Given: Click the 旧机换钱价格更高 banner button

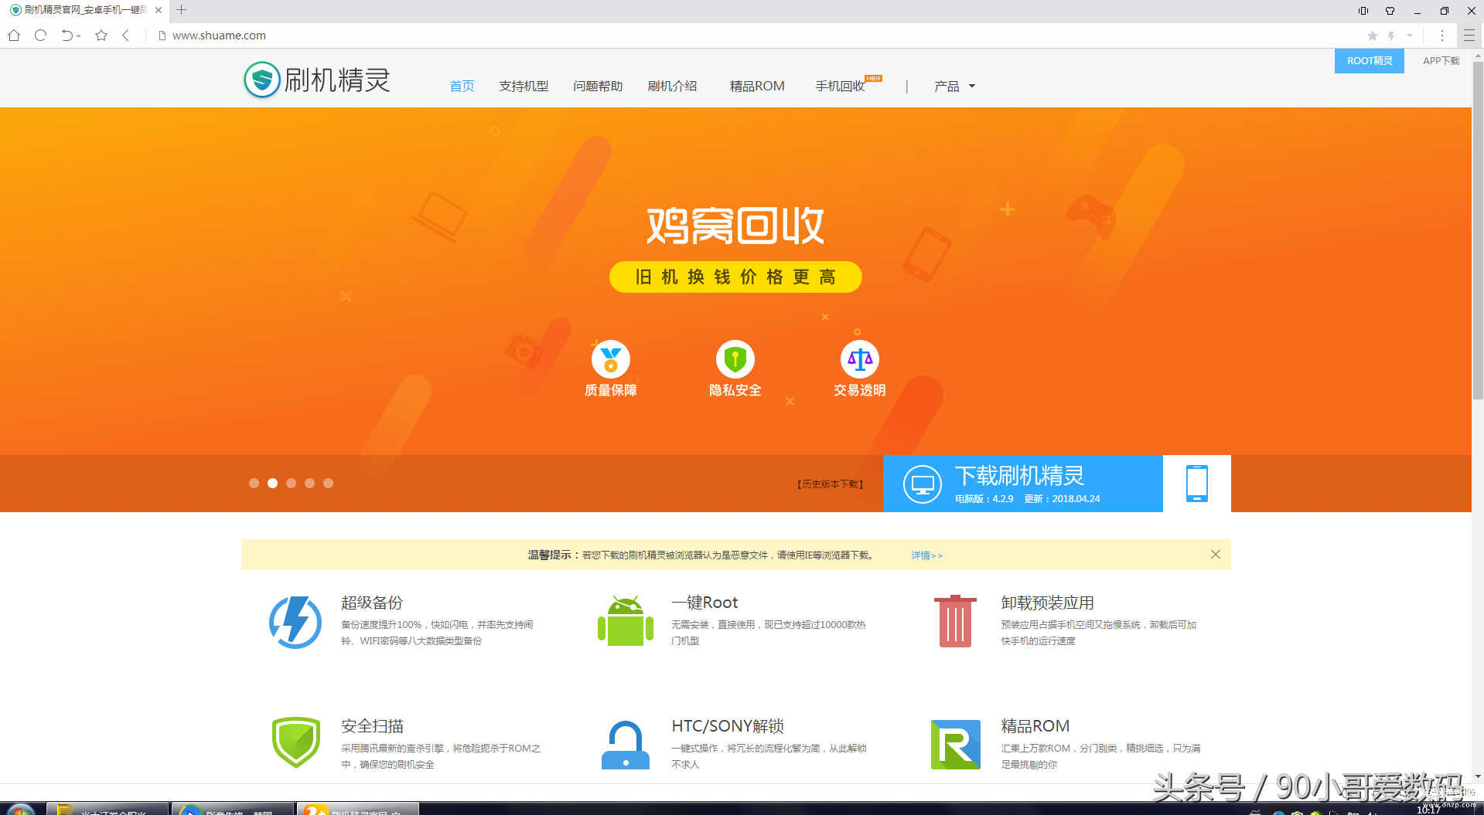Looking at the screenshot, I should tap(735, 277).
